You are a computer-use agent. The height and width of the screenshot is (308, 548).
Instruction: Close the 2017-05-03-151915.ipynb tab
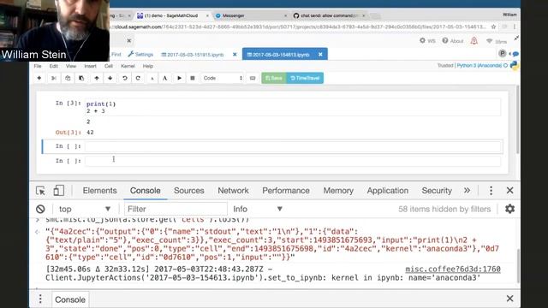235,55
